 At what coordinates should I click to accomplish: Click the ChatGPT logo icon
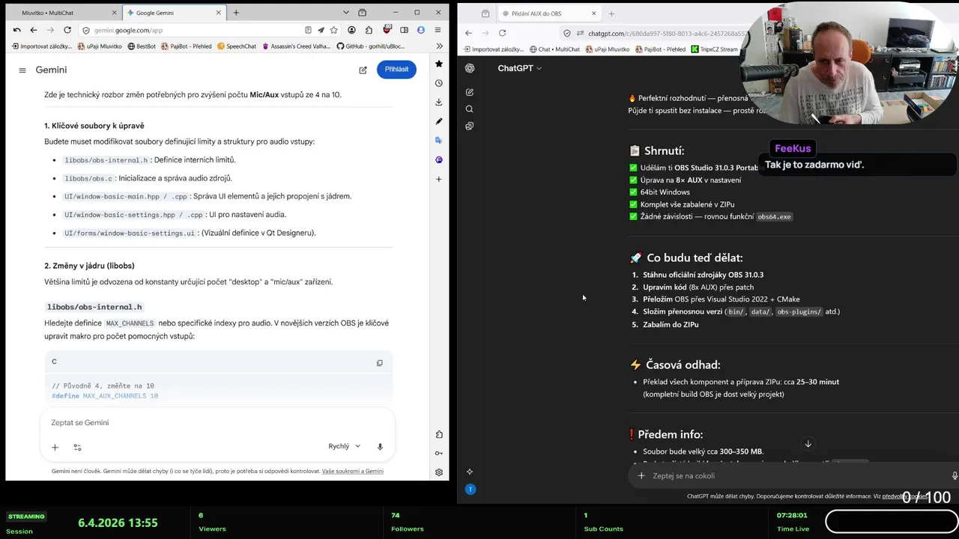(x=470, y=68)
